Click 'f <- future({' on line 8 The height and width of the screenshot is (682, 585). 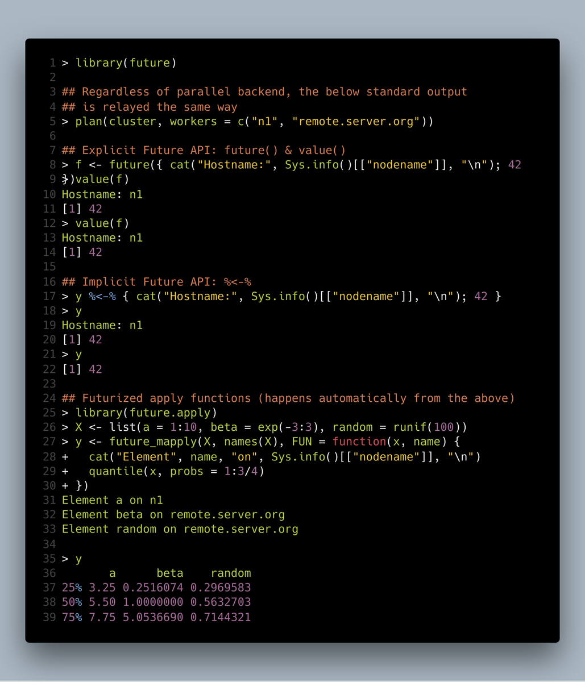click(119, 165)
